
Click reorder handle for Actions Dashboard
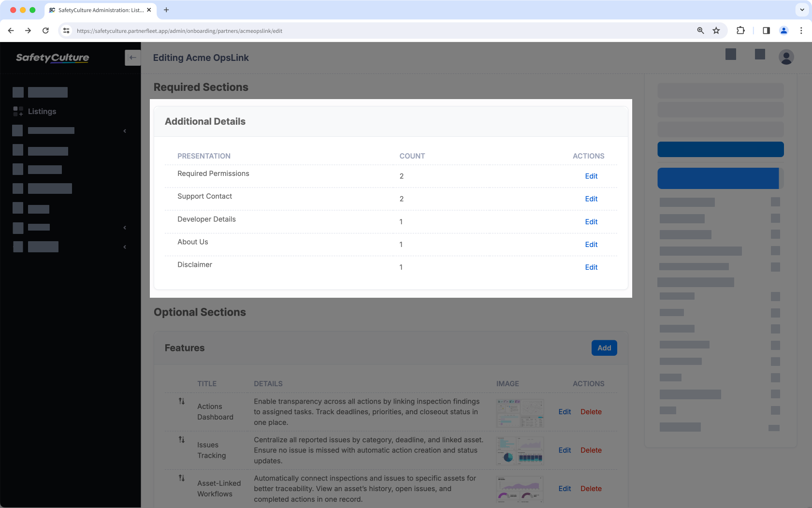(182, 401)
